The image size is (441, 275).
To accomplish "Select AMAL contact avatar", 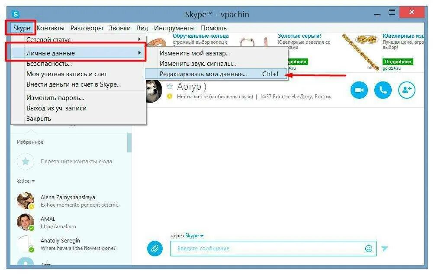I will (25, 222).
